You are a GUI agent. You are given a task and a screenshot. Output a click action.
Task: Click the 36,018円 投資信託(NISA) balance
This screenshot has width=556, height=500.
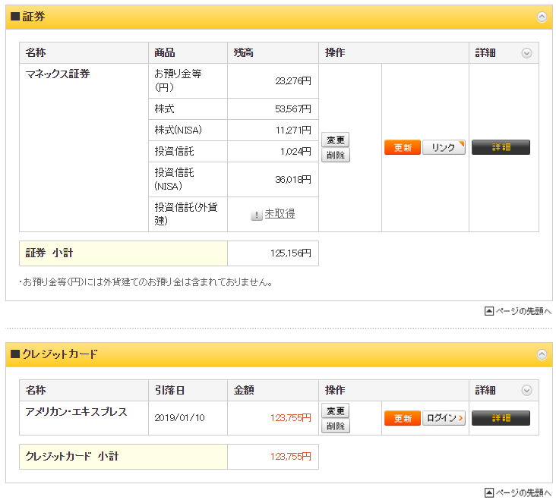(293, 180)
